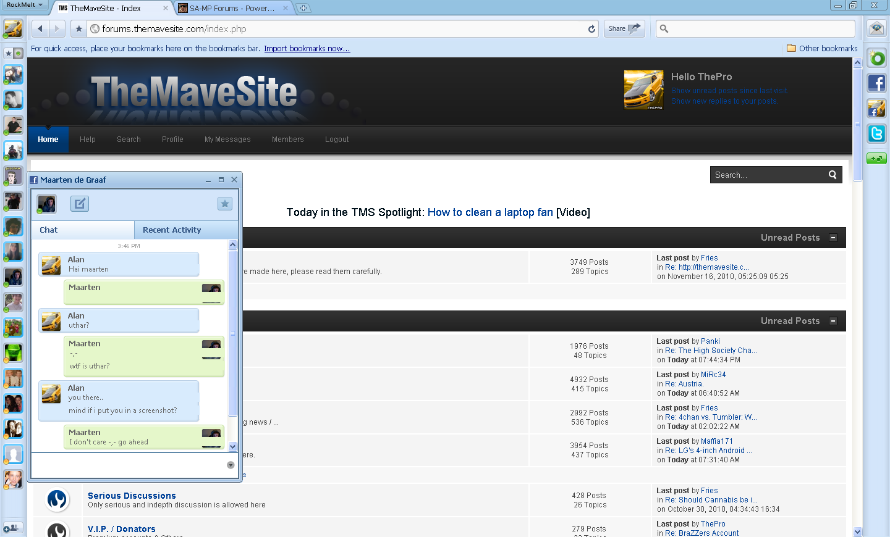Click the green Android friend avatar
The image size is (890, 537).
pos(13,353)
